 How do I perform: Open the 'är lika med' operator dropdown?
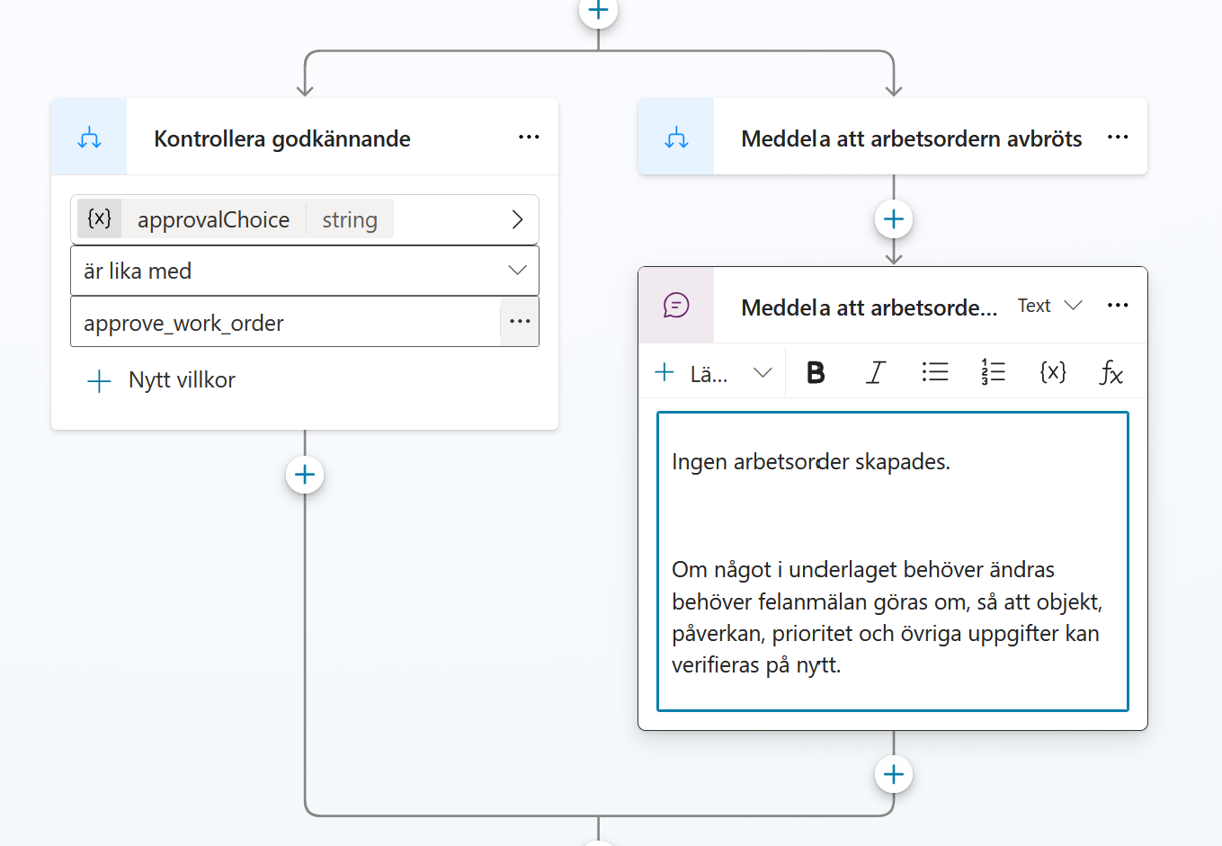(x=305, y=271)
